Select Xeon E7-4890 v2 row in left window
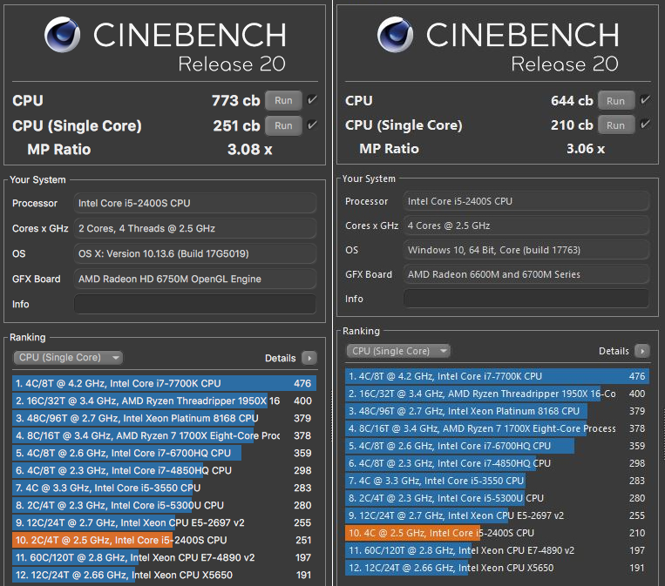This screenshot has width=665, height=586. (164, 557)
